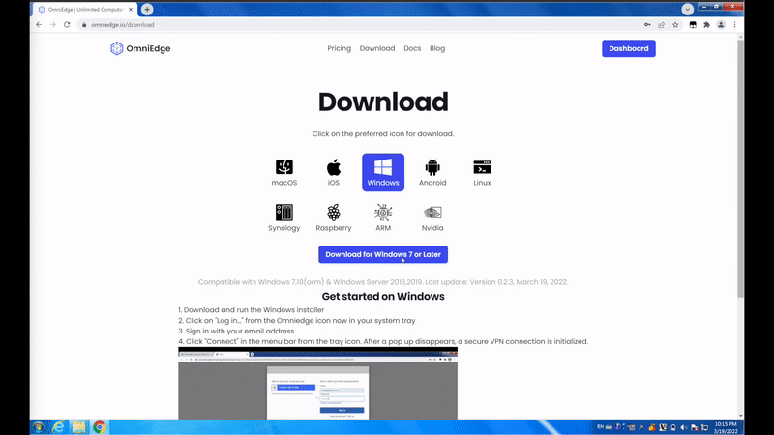The width and height of the screenshot is (774, 435).
Task: Select the highlighted Windows platform tile
Action: tap(383, 172)
